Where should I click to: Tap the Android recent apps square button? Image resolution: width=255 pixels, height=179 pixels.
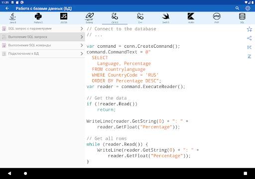click(x=246, y=174)
